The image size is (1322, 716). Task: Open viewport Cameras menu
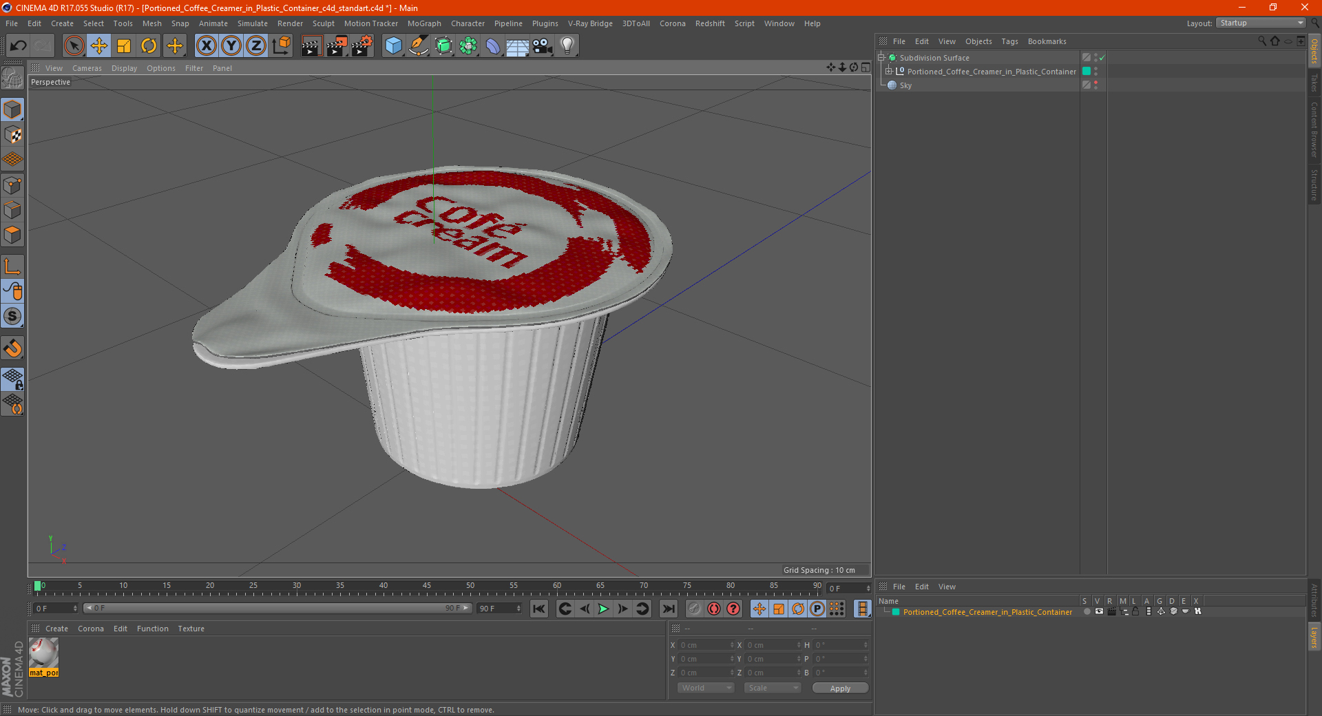coord(87,68)
